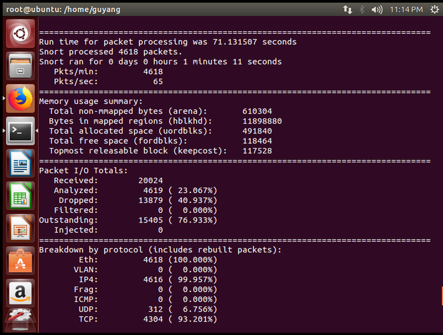
Task: Click the terminal scrollbar handle on right edge
Action: coord(442,296)
